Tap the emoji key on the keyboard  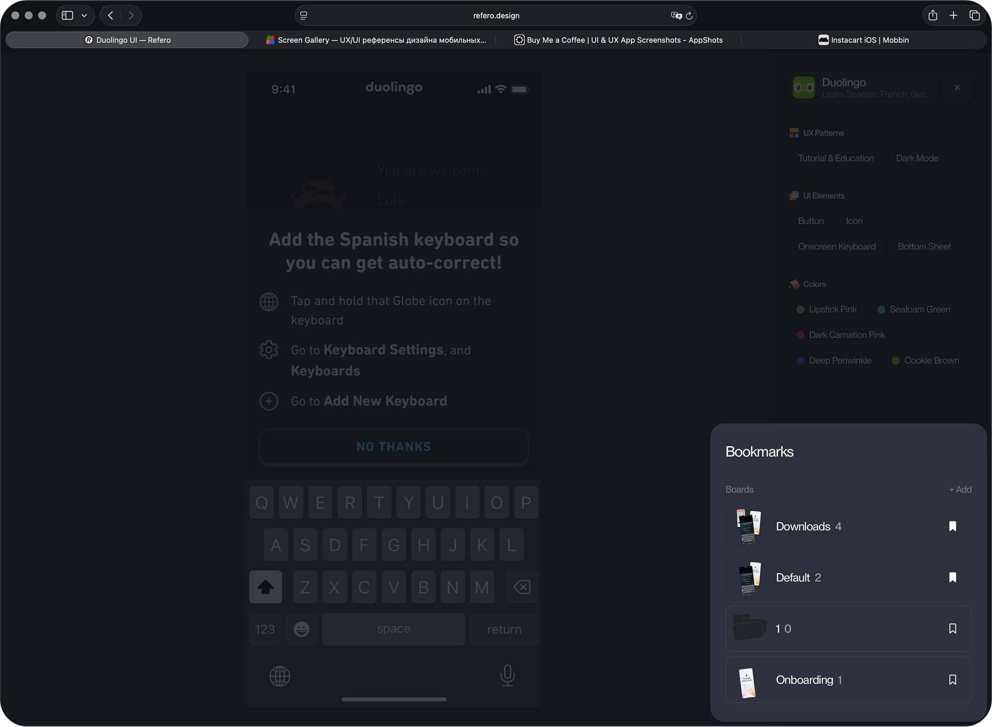302,629
